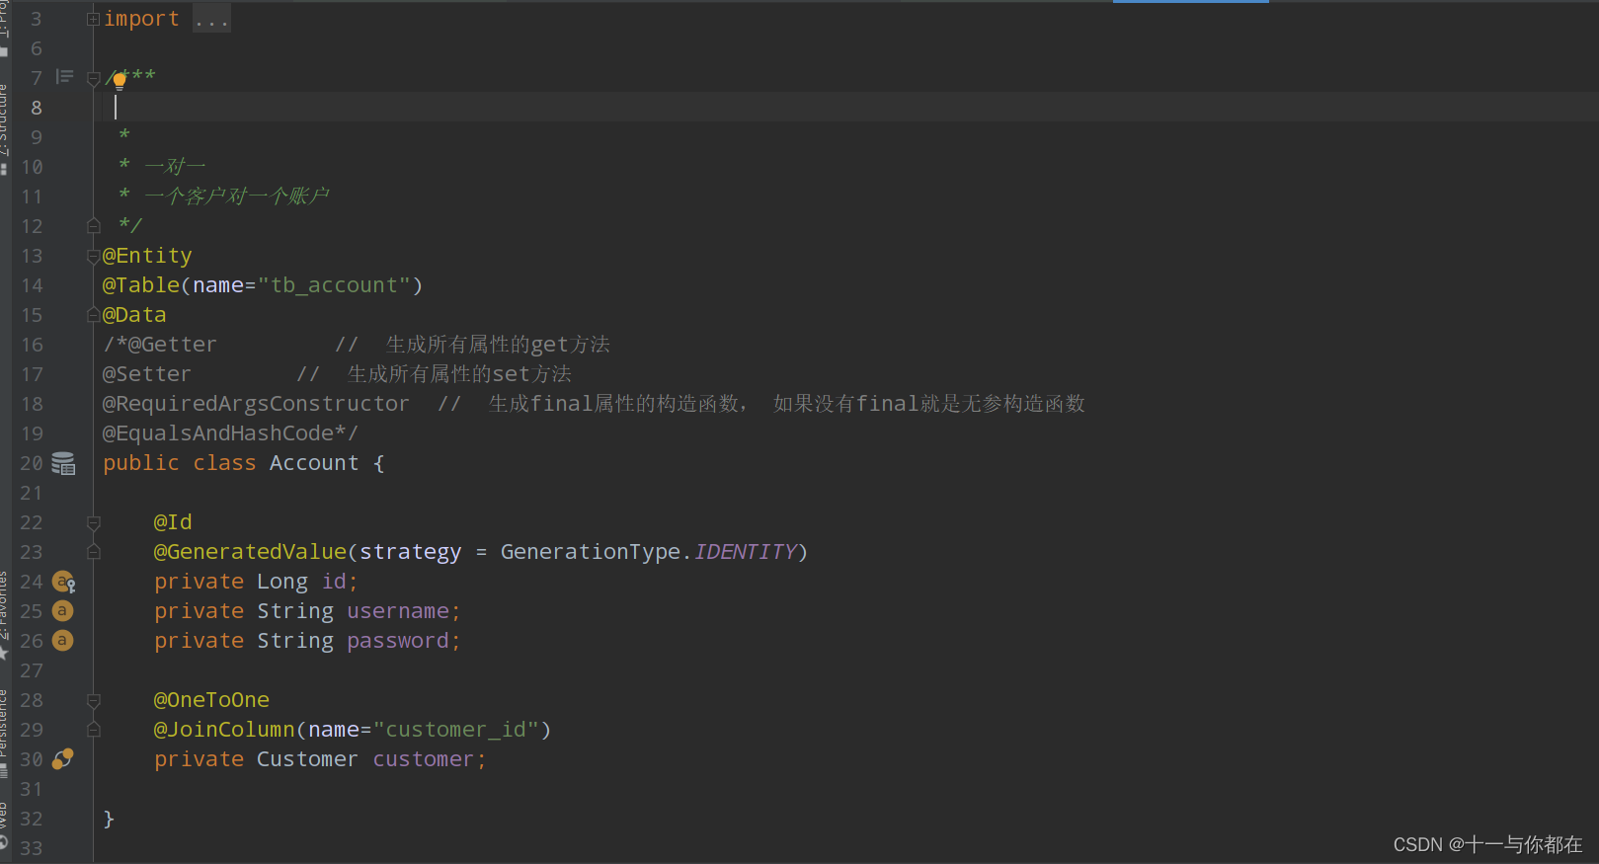This screenshot has height=864, width=1599.
Task: Click line number 8 in the gutter
Action: [37, 108]
